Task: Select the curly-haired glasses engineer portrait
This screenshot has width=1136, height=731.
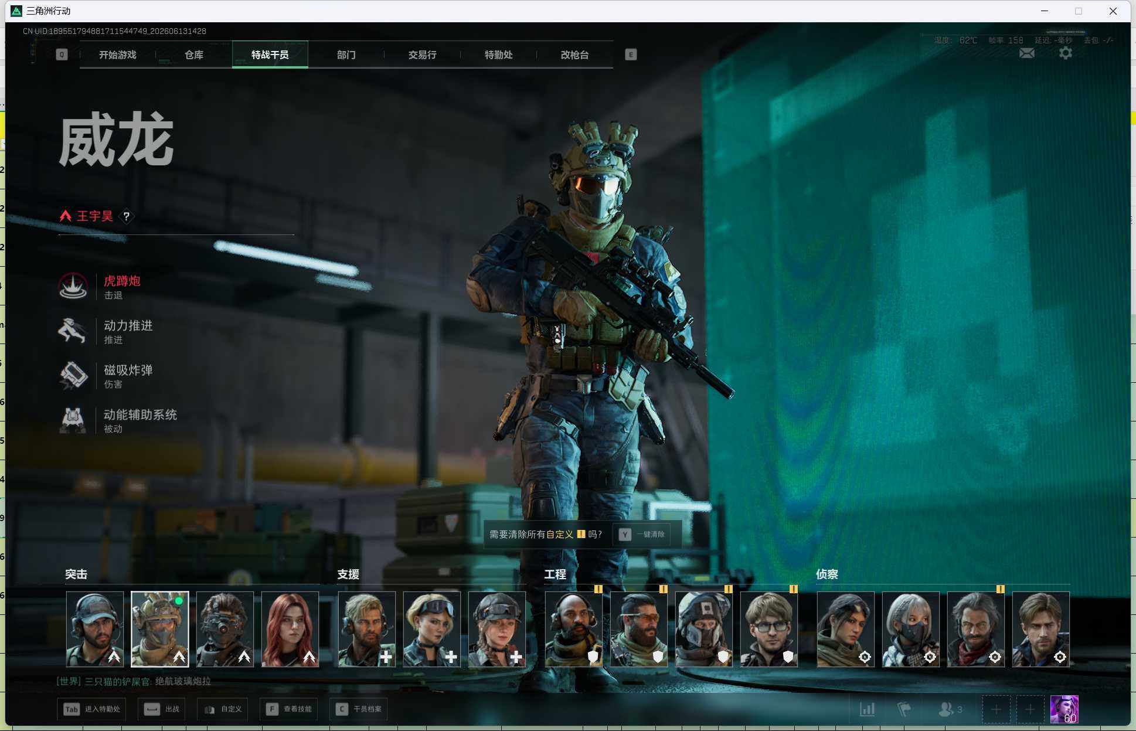Action: [769, 629]
